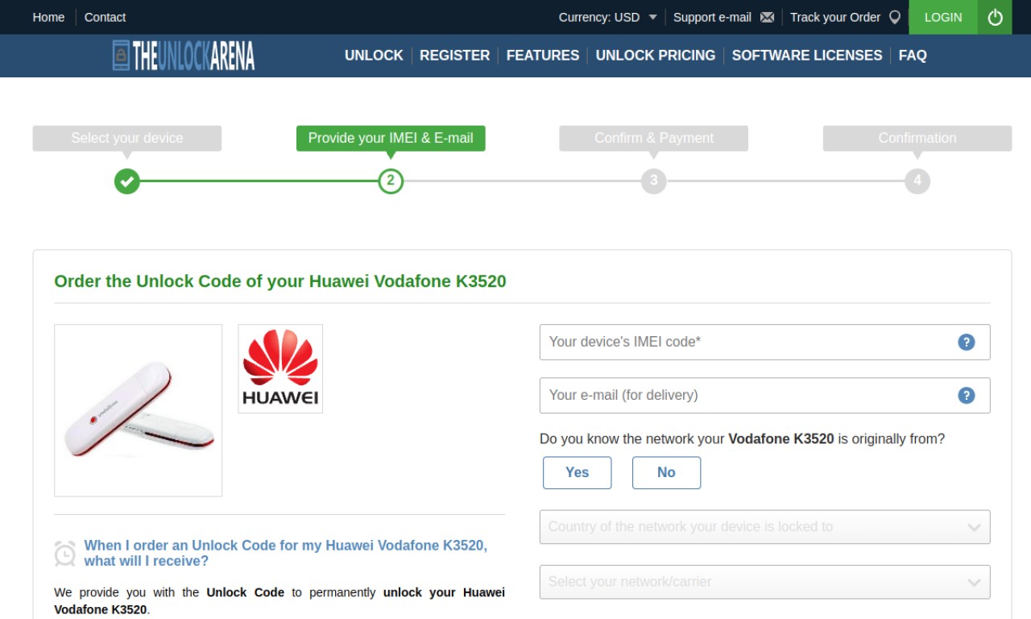Click the 'Order the Unlock Code' heading

[280, 281]
